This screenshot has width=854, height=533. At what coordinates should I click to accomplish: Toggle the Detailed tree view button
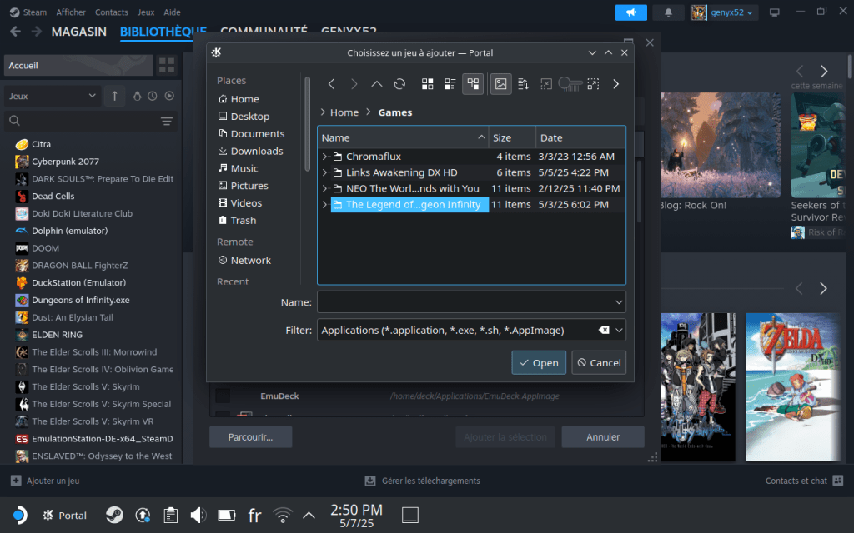pos(473,84)
